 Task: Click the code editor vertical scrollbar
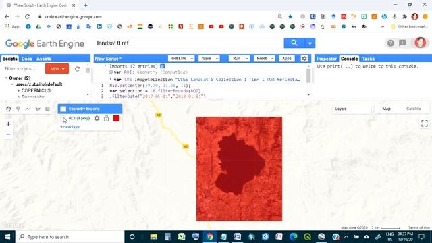click(x=308, y=76)
